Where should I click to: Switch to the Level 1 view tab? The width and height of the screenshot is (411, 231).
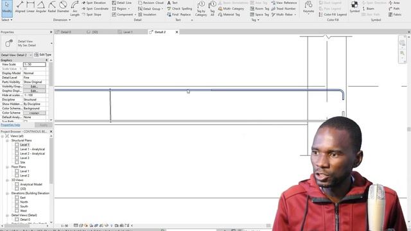click(128, 32)
